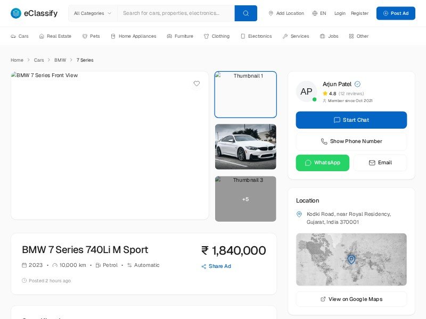Open the All Categories dropdown
This screenshot has height=319, width=426.
click(93, 13)
